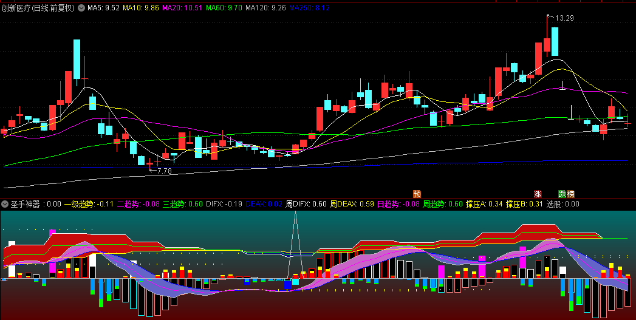The width and height of the screenshot is (636, 320).
Task: Click the 一级趋势: -0.11 value
Action: [x=89, y=204]
